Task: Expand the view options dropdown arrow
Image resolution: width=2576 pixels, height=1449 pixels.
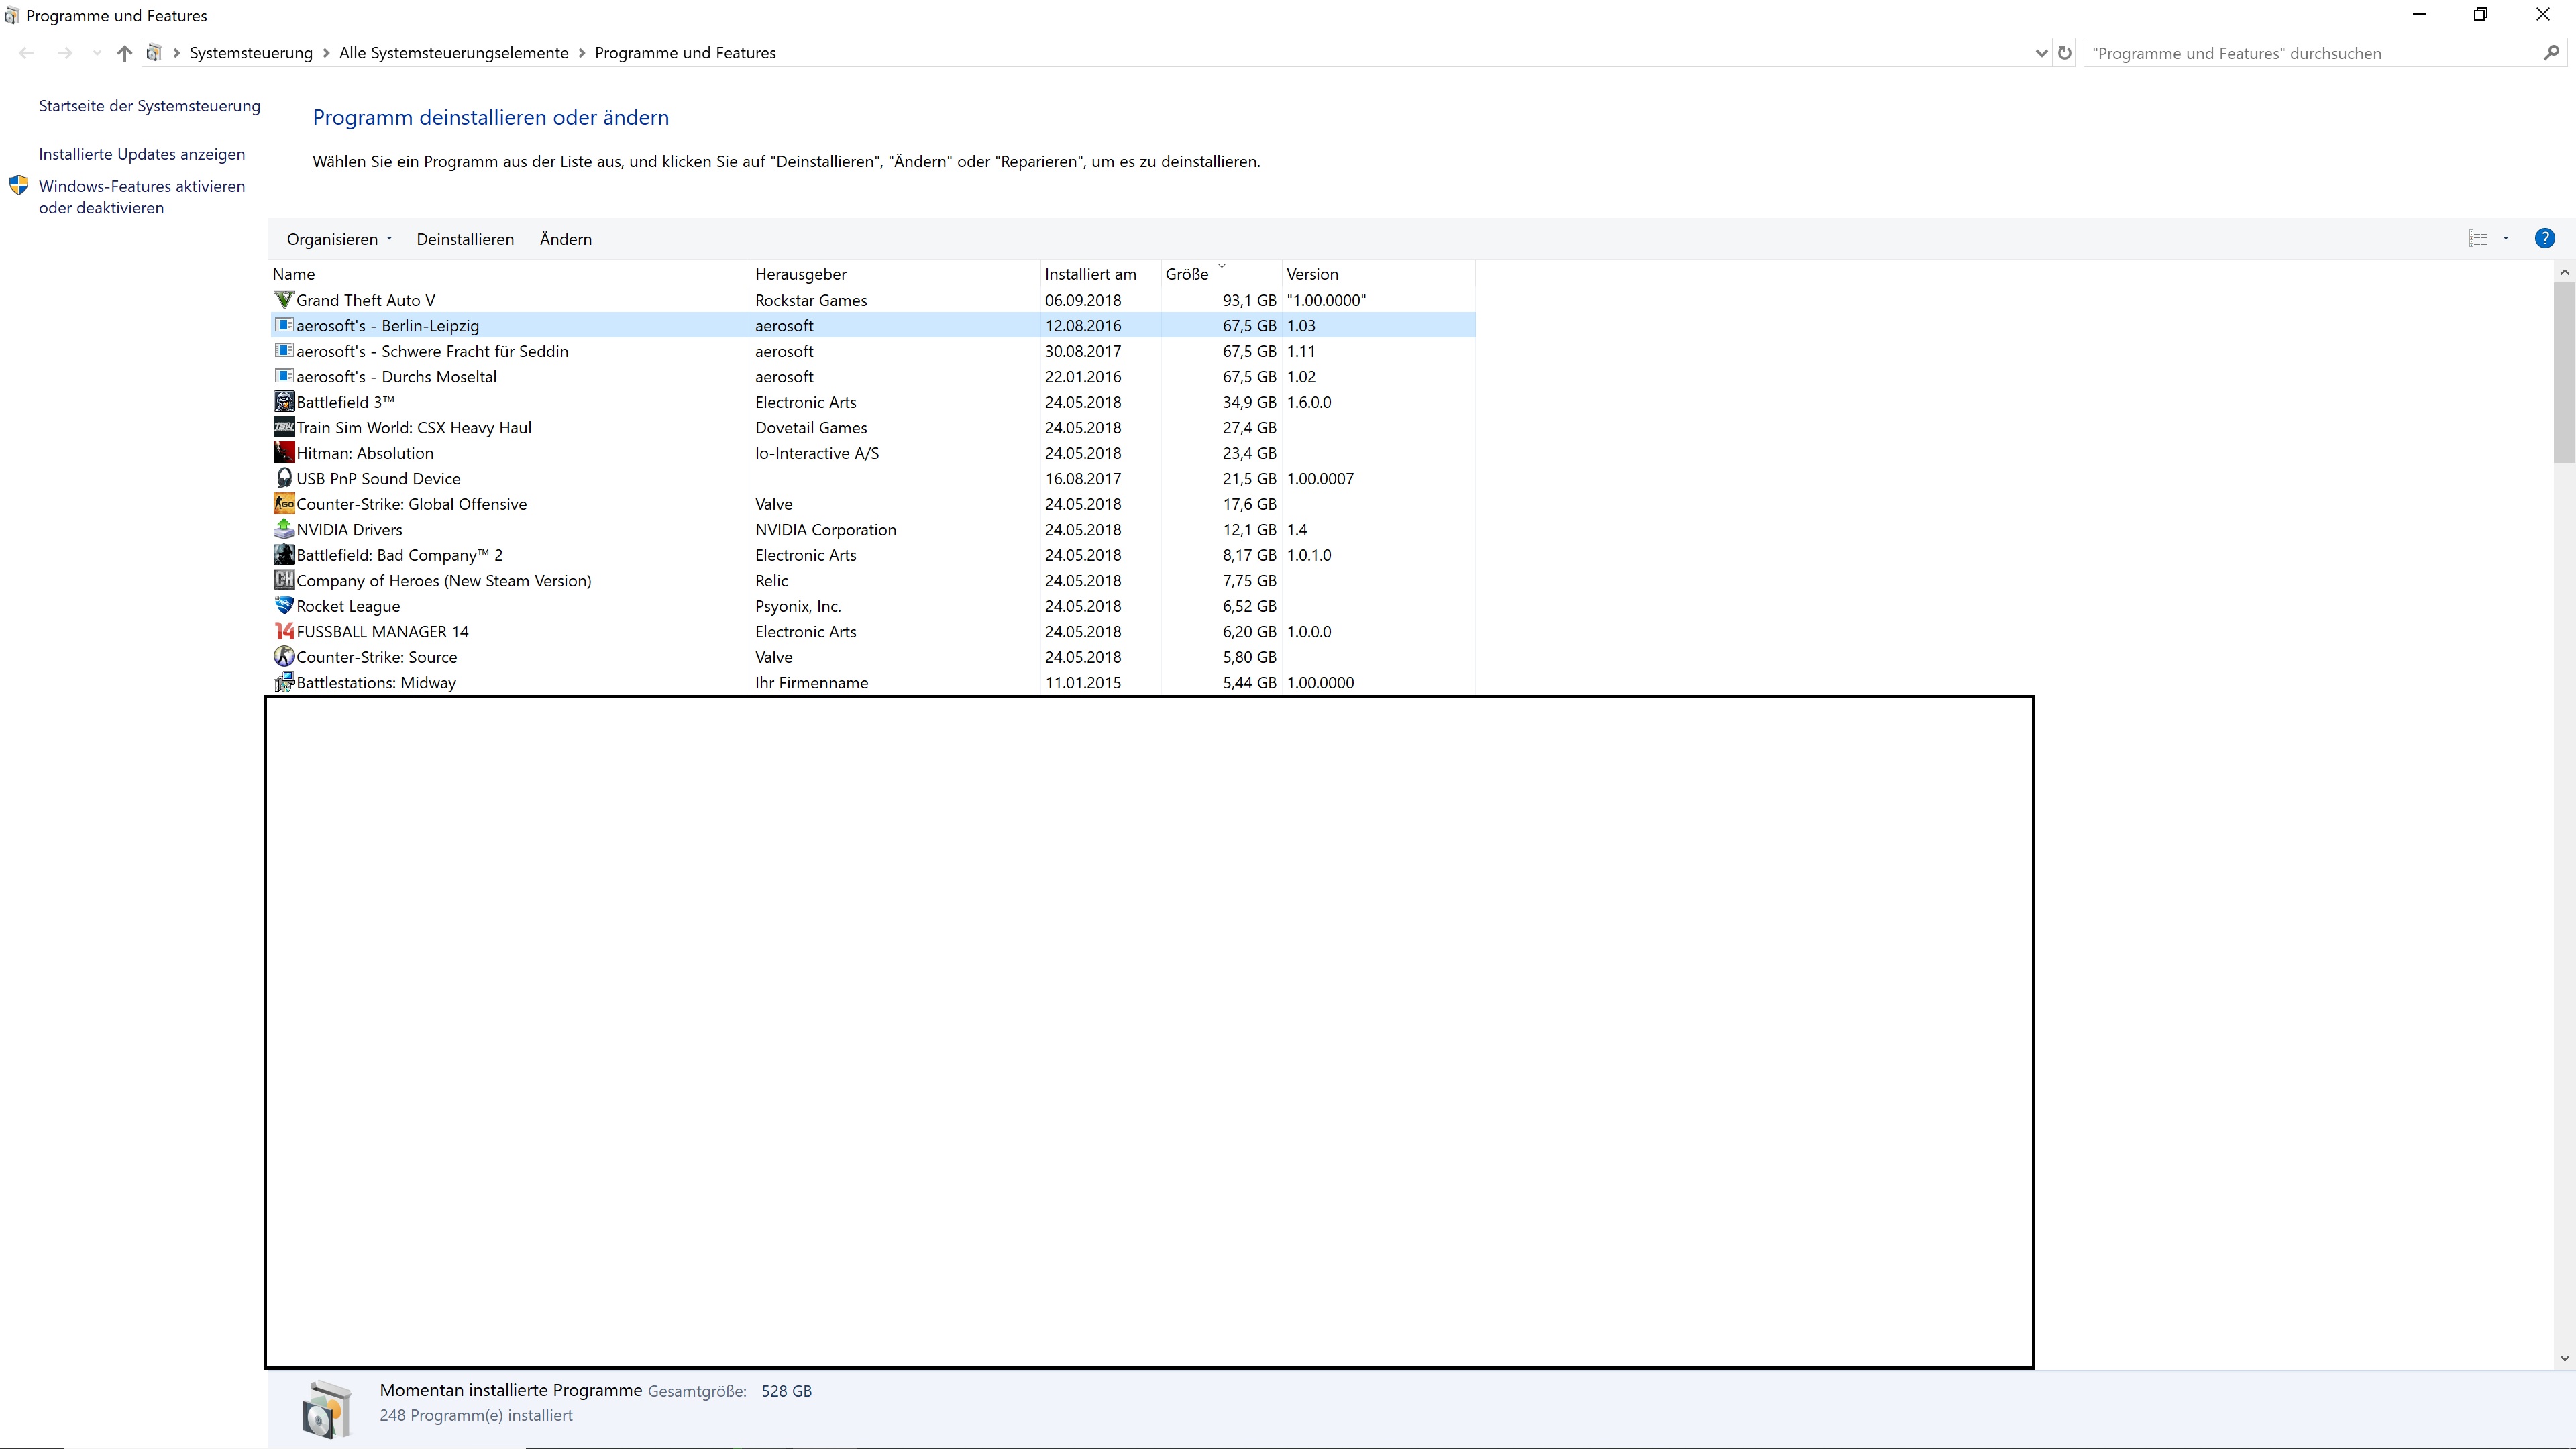Action: coord(2506,239)
